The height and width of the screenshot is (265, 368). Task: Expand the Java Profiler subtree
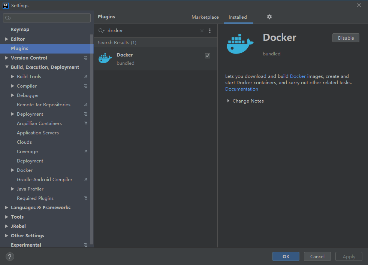(x=13, y=189)
